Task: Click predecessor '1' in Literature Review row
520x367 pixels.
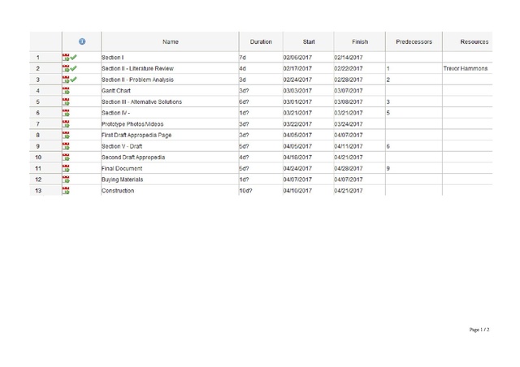Action: coord(388,68)
